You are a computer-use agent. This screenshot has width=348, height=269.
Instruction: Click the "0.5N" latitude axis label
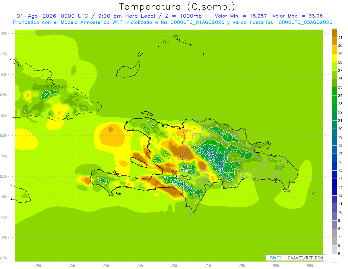pos(4,95)
